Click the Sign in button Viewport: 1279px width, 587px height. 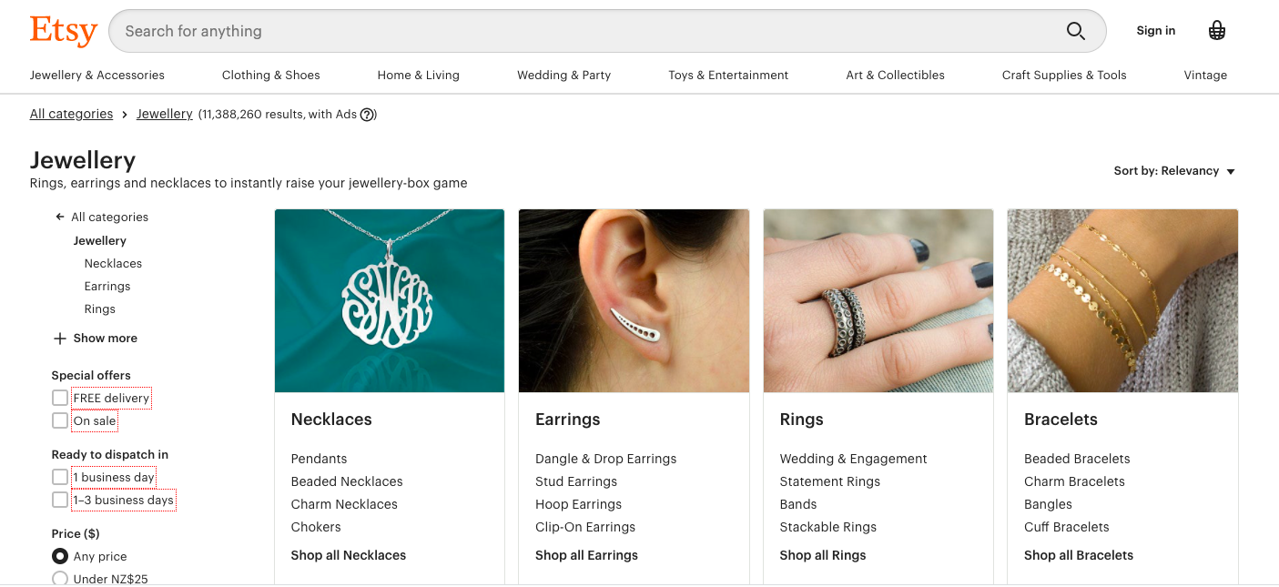1155,31
